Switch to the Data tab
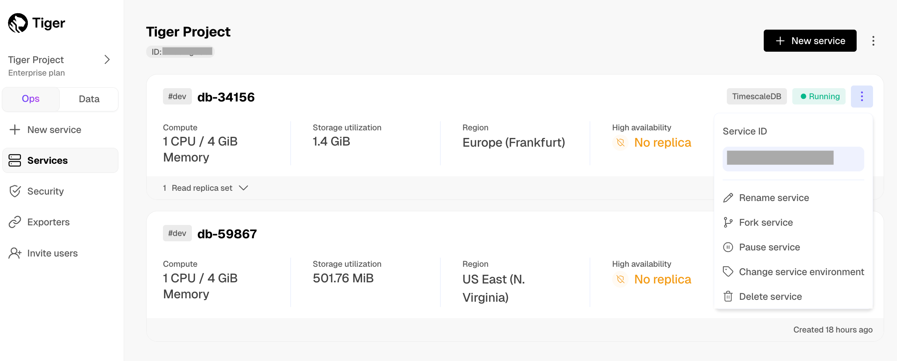 [x=89, y=99]
